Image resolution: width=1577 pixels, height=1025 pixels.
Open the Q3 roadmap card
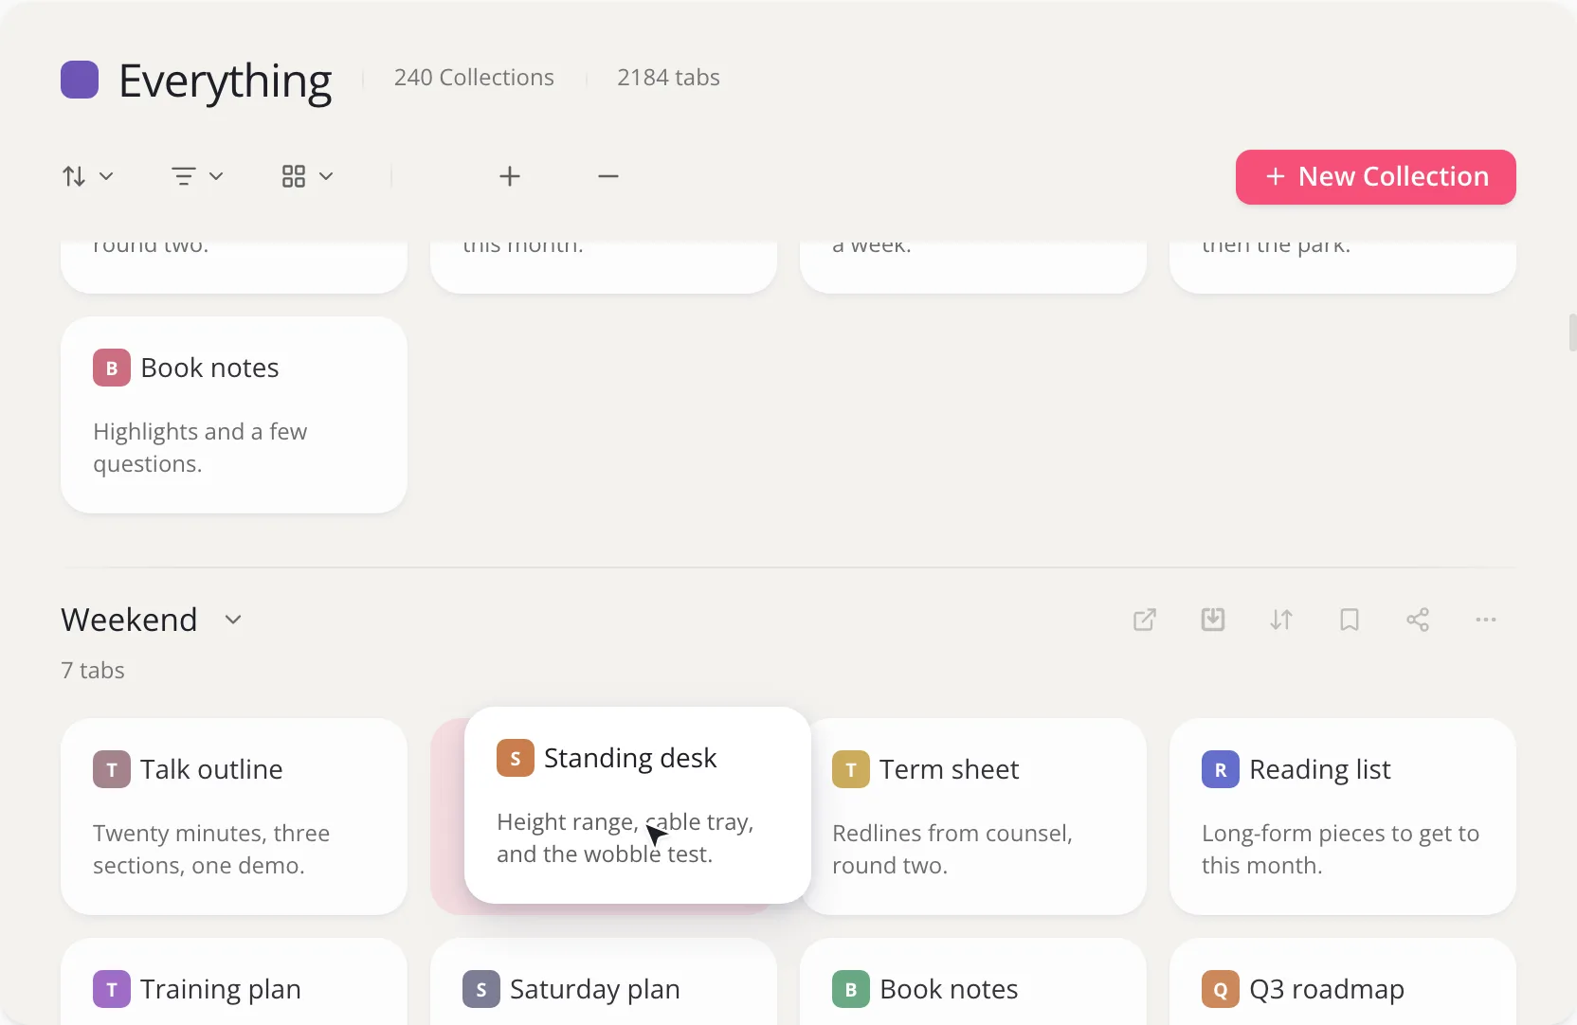(1343, 981)
